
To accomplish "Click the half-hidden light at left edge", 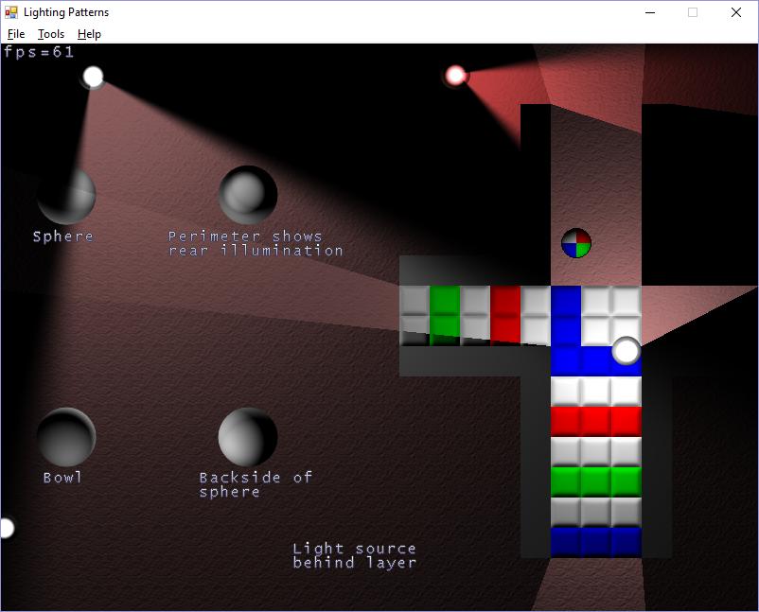I will (x=5, y=528).
